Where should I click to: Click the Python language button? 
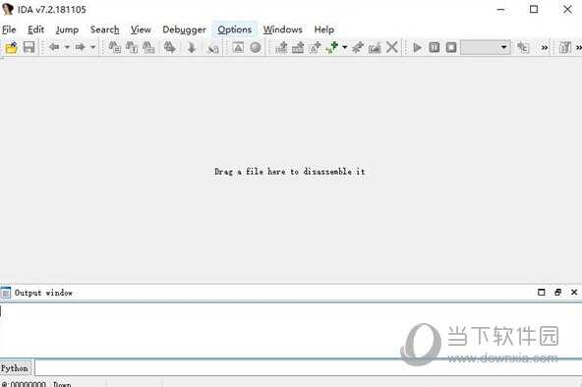(x=15, y=368)
